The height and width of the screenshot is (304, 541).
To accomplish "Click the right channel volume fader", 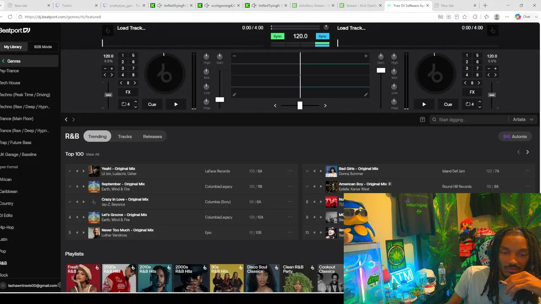I will tap(381, 70).
